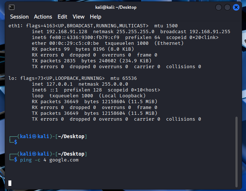Open the Session menu

19,17
